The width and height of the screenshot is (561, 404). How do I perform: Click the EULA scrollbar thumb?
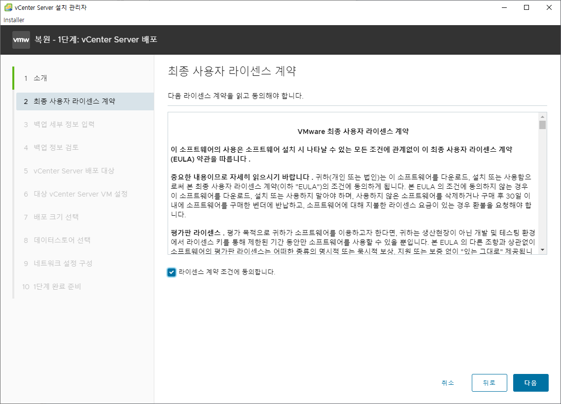[542, 125]
